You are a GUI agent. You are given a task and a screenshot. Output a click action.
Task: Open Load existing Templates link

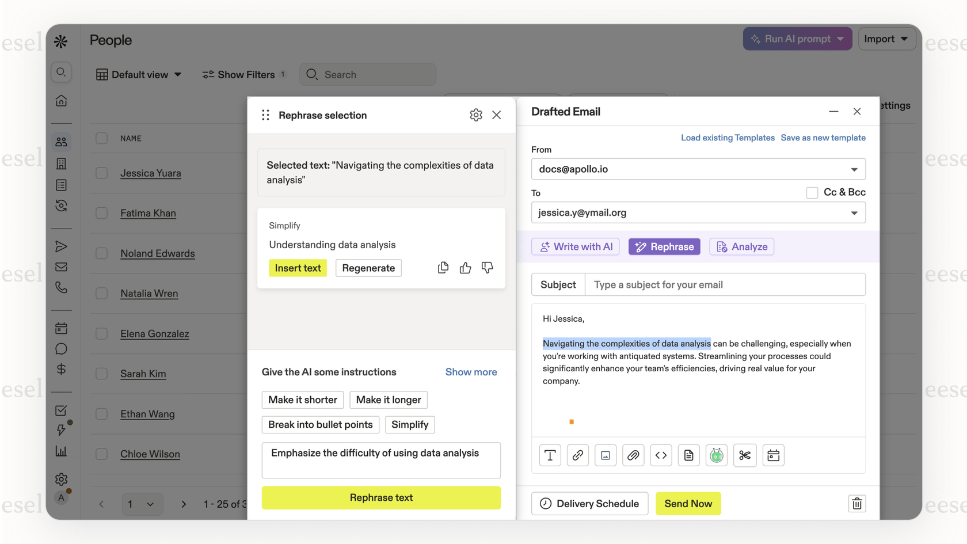pos(728,138)
